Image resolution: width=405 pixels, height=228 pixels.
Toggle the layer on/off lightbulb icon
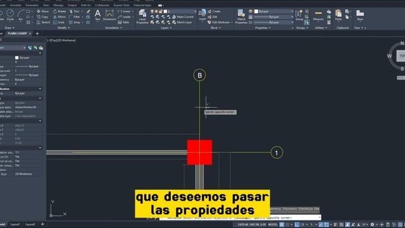[x=152, y=11]
